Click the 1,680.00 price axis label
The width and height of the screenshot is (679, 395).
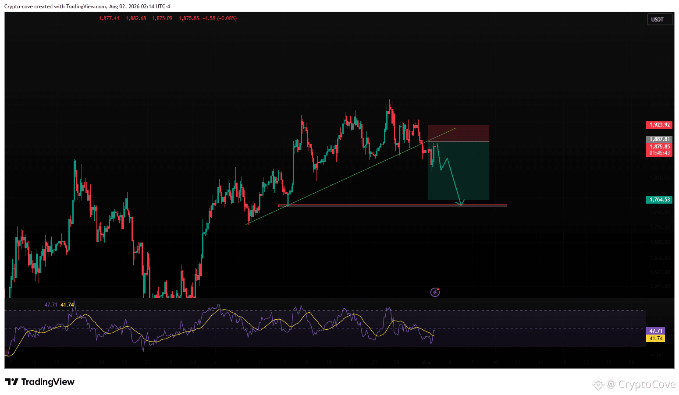(x=660, y=242)
